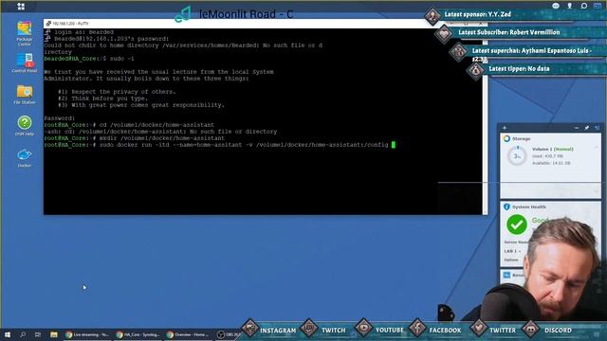Open Package Center from the desktop
The height and width of the screenshot is (341, 607).
pyautogui.click(x=25, y=34)
